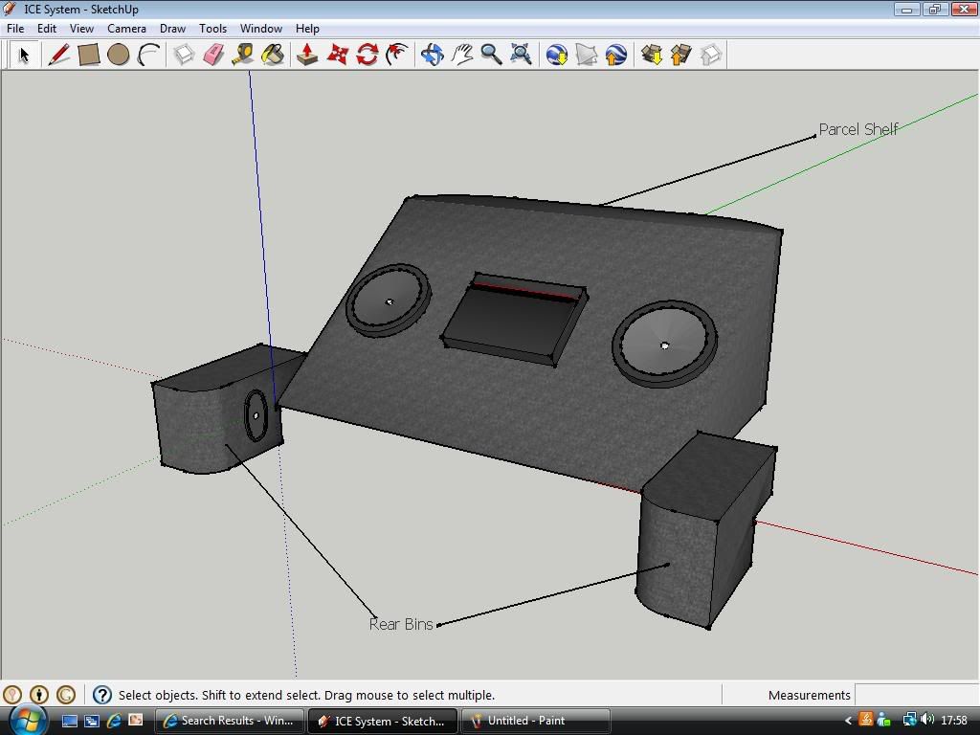980x735 pixels.
Task: Choose the Pan hand tool
Action: click(x=462, y=55)
